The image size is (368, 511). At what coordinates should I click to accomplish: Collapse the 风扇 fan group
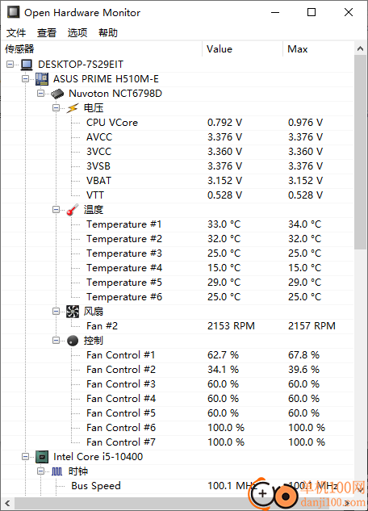pos(56,312)
